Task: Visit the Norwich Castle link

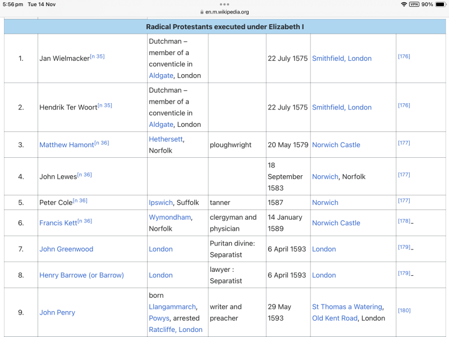Action: tap(336, 144)
